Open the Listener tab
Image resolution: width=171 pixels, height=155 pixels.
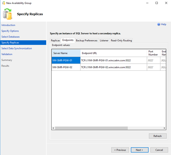[x=104, y=40]
